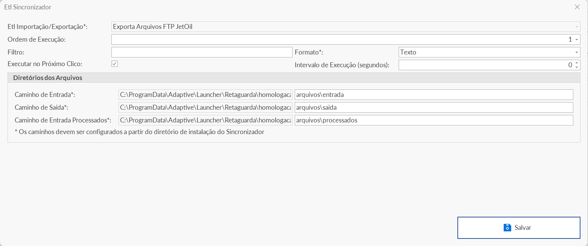Viewport: 588px width, 246px height.
Task: Select the arquivos\saida path field
Action: click(x=434, y=107)
